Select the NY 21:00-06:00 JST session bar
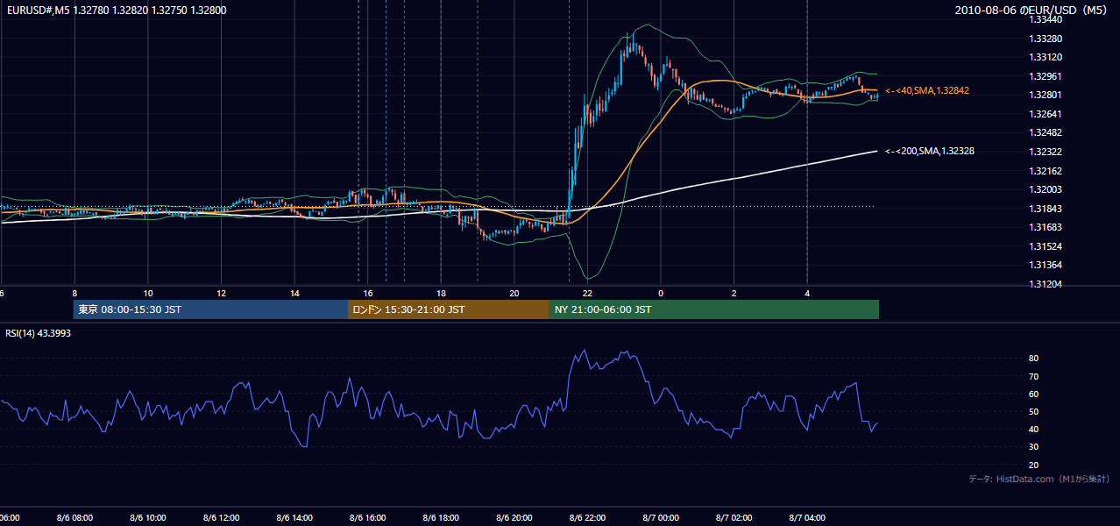Viewport: 1120px width, 526px height. click(x=714, y=309)
